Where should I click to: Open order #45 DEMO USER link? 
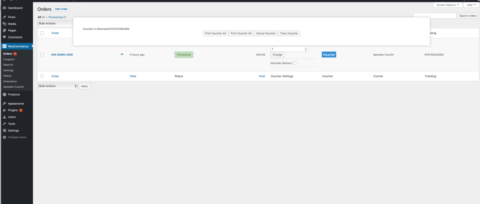click(62, 55)
